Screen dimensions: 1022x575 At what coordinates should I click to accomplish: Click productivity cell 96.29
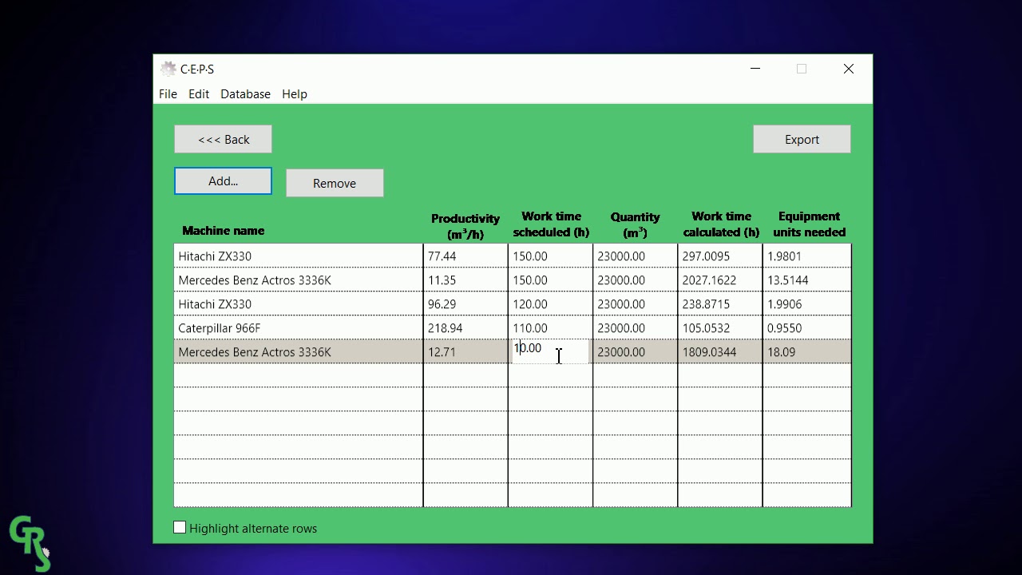465,304
